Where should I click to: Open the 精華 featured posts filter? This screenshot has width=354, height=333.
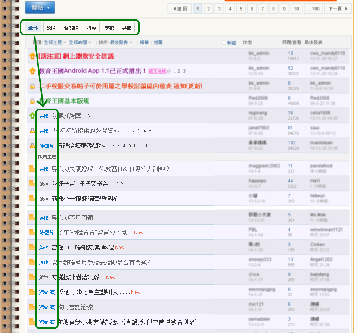coord(144,43)
